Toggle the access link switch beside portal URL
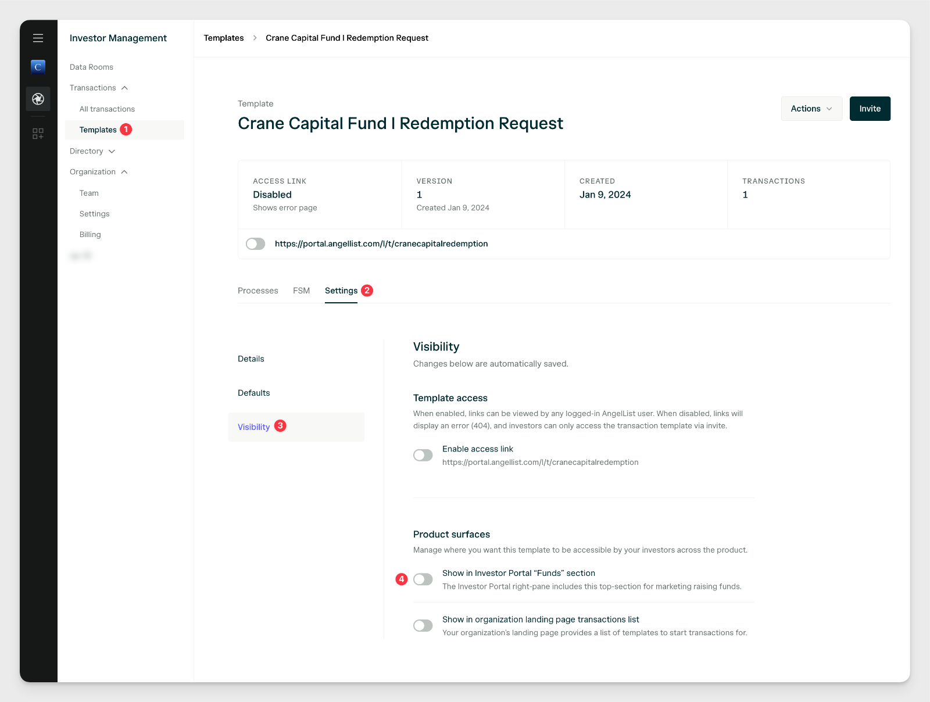 (x=255, y=244)
